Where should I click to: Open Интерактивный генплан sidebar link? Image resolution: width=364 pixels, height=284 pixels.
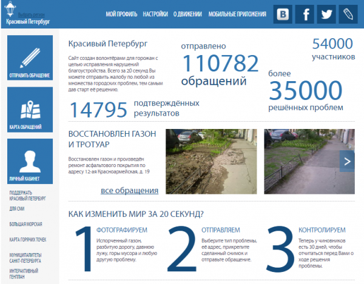(x=24, y=274)
